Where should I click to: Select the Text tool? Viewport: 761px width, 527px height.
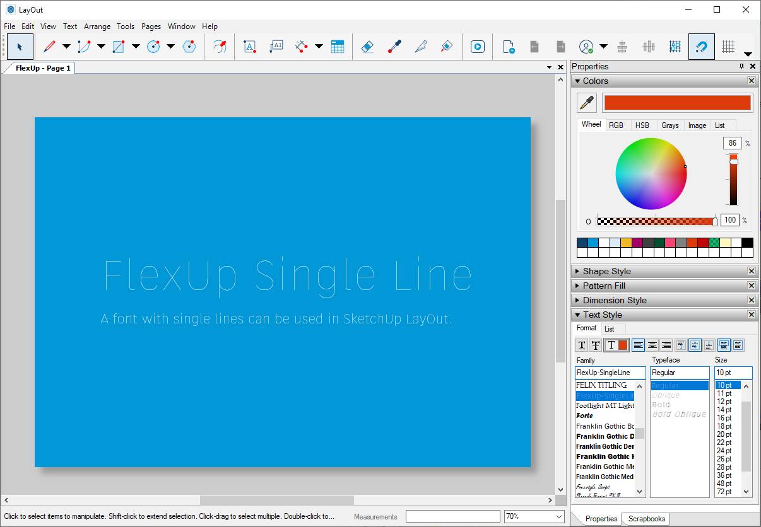pyautogui.click(x=250, y=47)
